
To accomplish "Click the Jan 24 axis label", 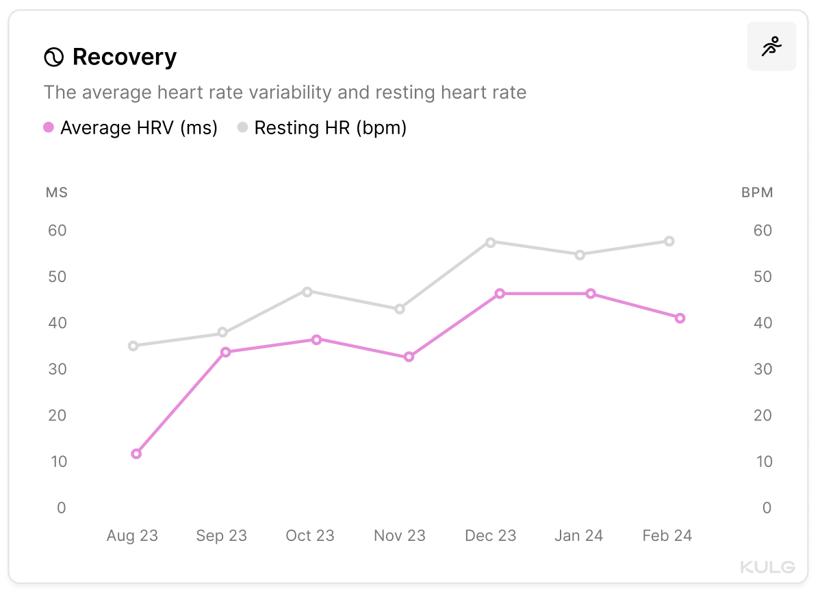I will tap(579, 536).
